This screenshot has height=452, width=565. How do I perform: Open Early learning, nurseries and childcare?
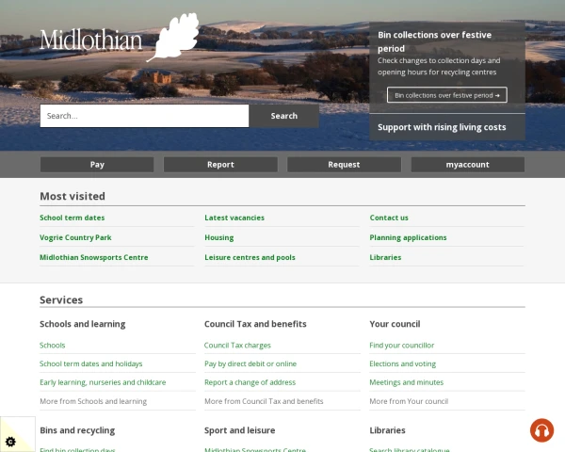tap(103, 382)
